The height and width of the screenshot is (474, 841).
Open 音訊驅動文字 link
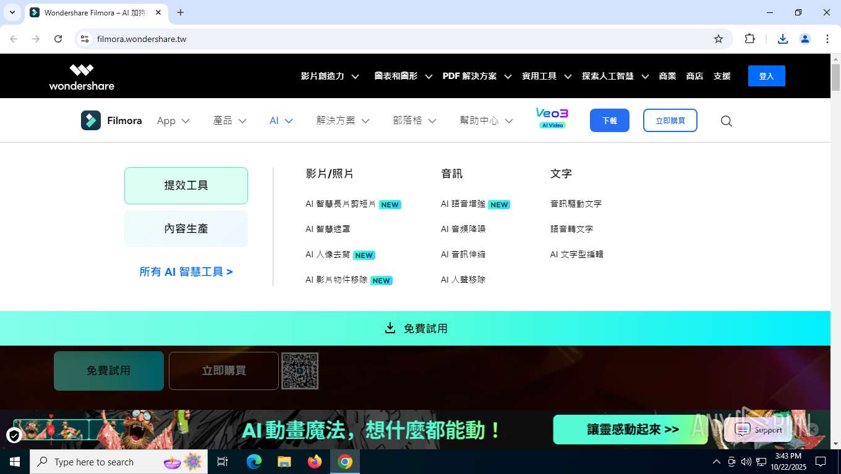(x=576, y=204)
